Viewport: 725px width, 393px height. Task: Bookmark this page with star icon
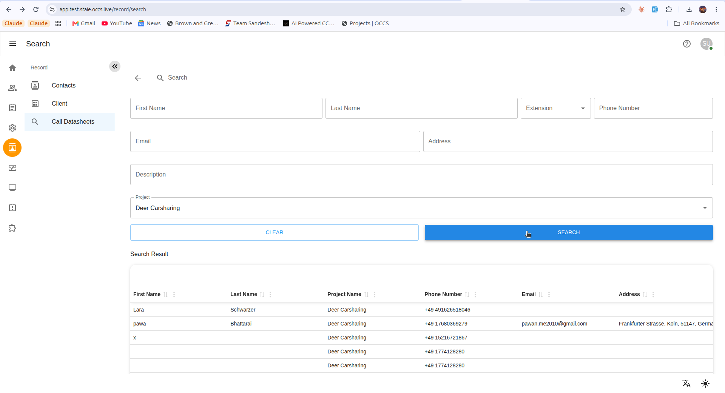click(623, 9)
